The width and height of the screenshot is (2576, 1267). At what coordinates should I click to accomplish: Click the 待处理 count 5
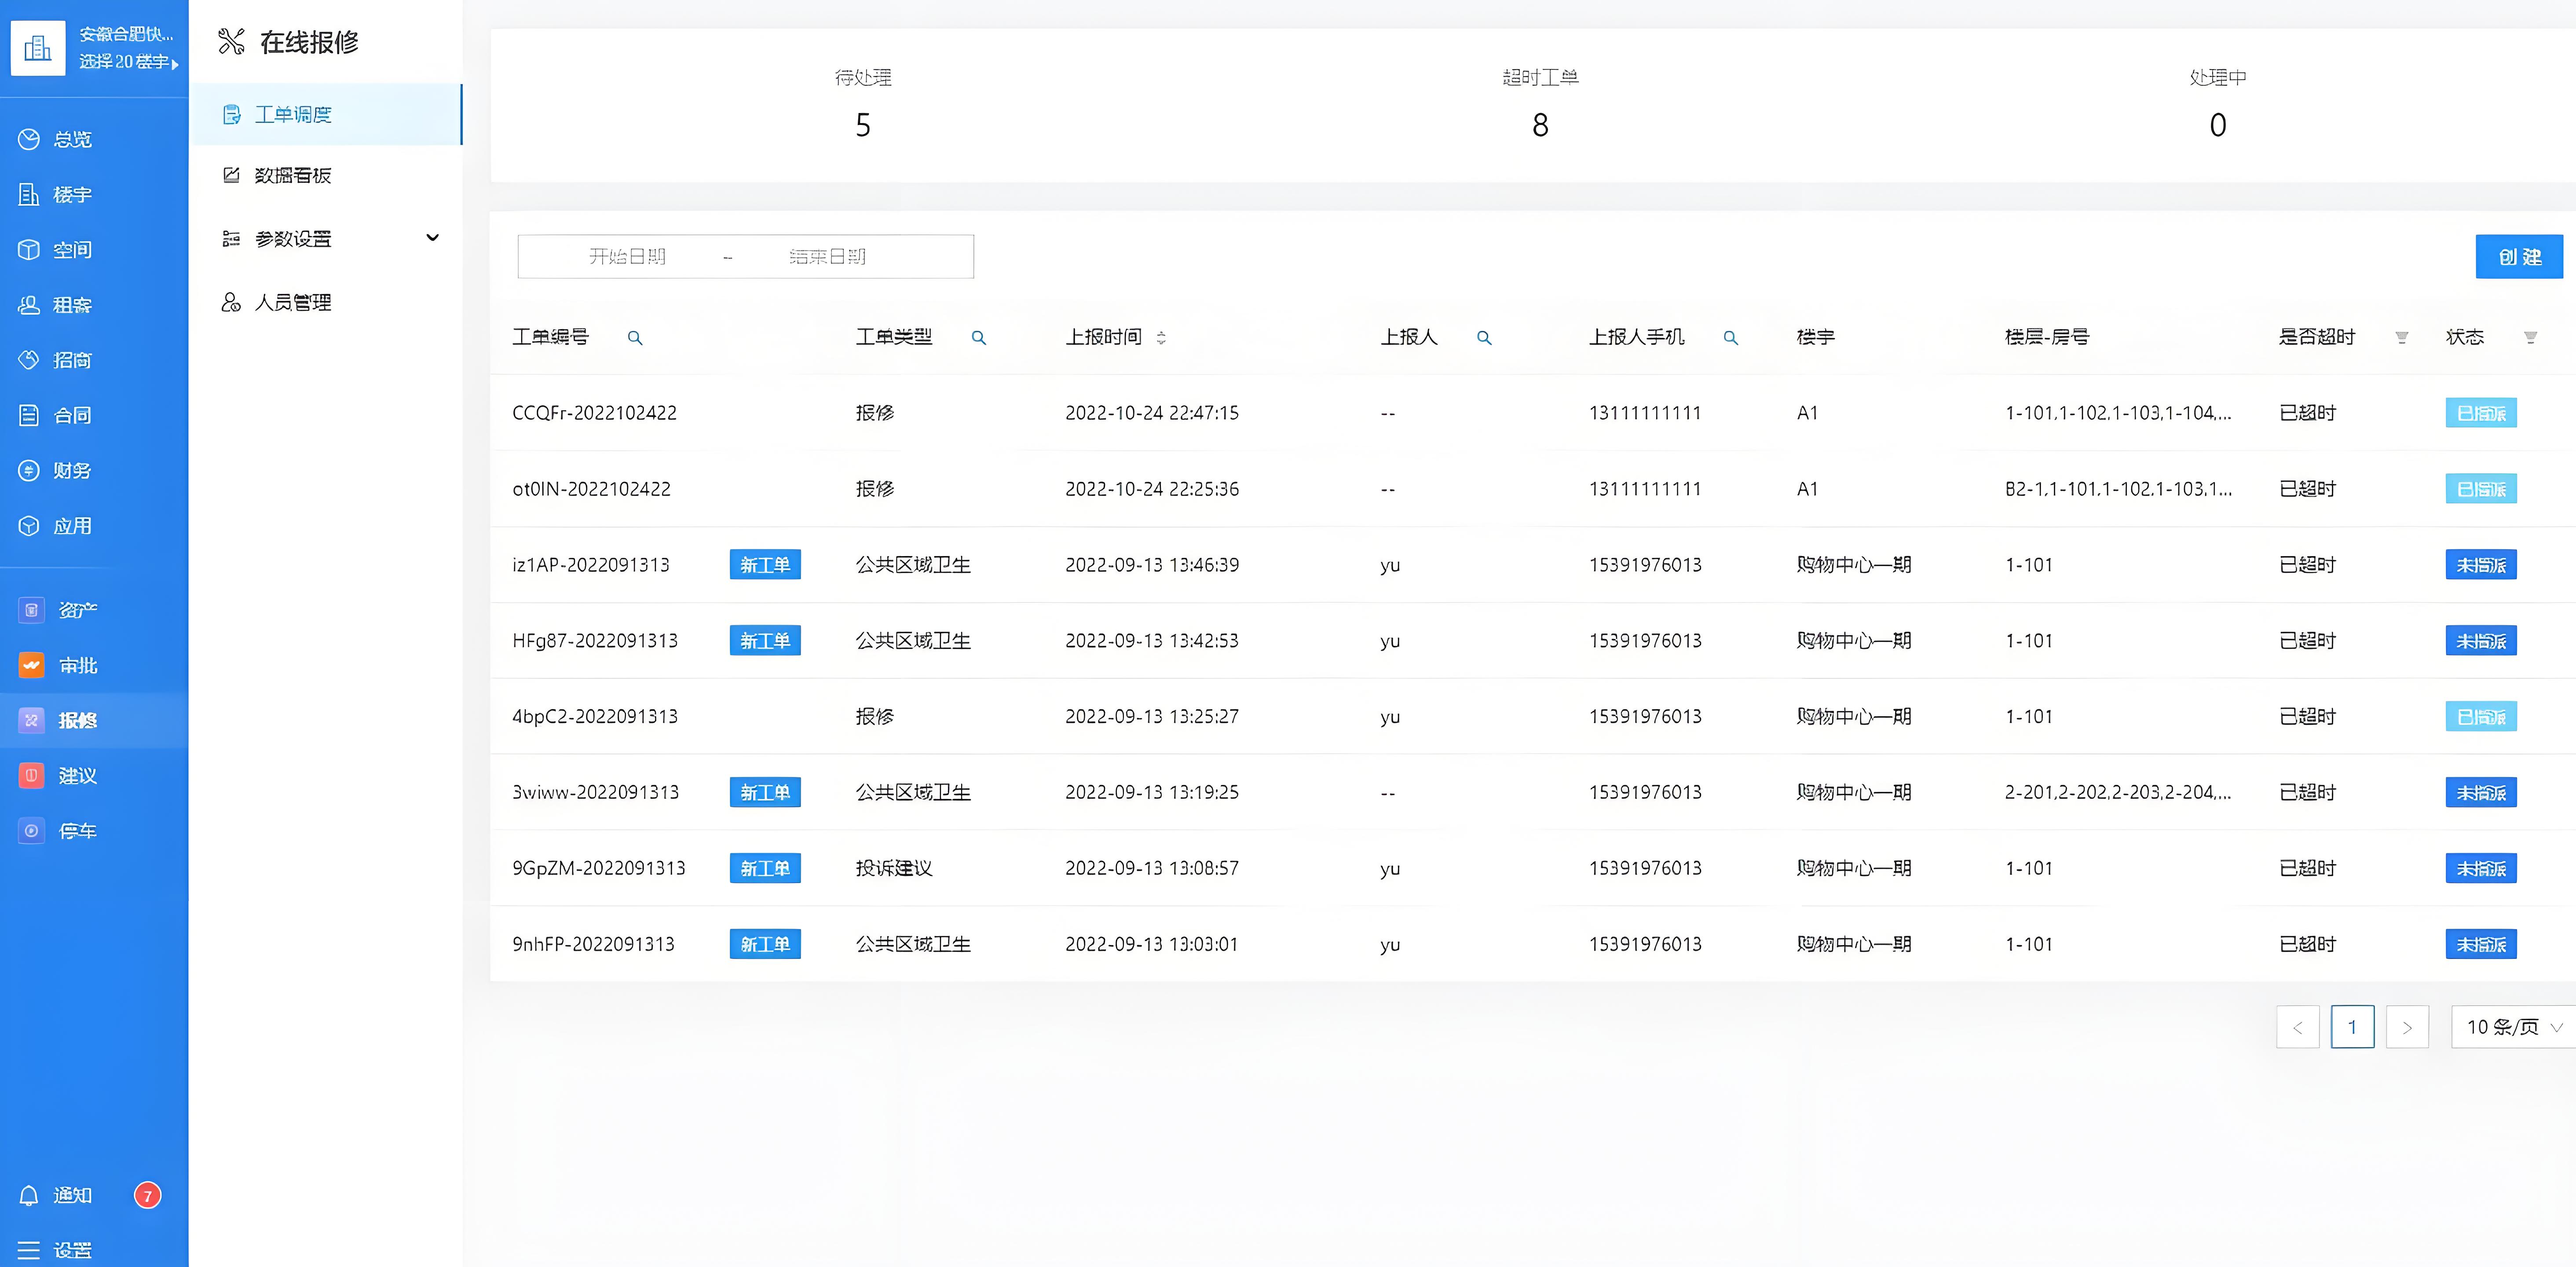pos(863,125)
